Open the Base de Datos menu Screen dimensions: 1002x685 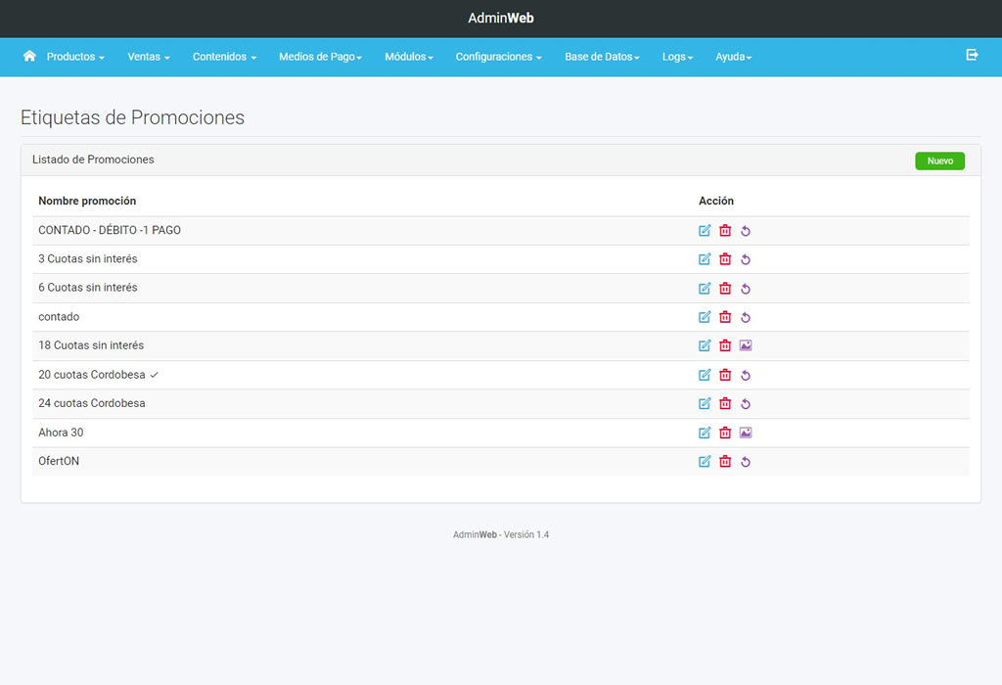(x=602, y=57)
